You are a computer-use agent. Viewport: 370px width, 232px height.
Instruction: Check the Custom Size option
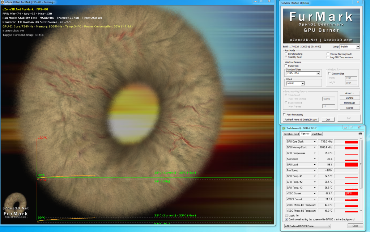point(329,73)
